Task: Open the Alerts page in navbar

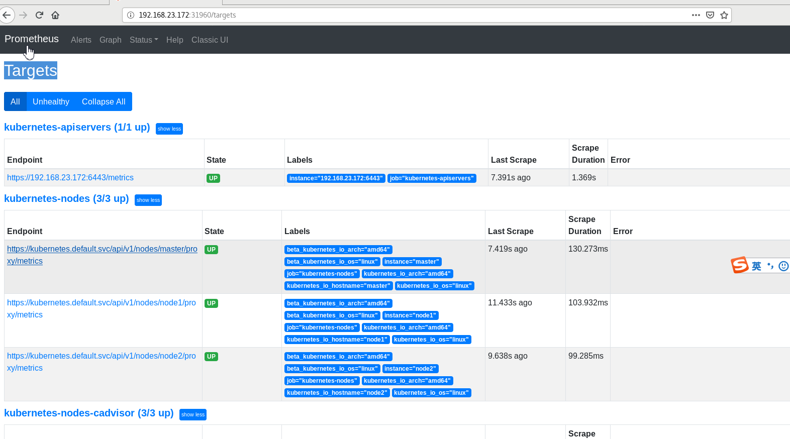Action: pyautogui.click(x=81, y=40)
